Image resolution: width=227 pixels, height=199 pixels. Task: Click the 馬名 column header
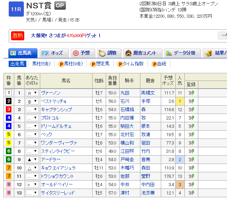pyautogui.click(x=66, y=81)
